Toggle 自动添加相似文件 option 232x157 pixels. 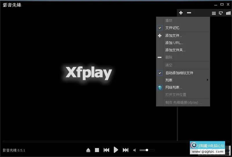click(183, 73)
